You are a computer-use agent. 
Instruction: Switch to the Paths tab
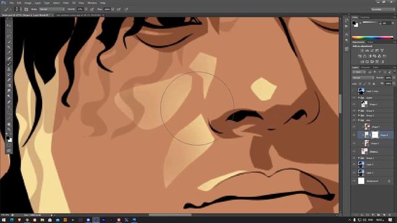pos(375,68)
